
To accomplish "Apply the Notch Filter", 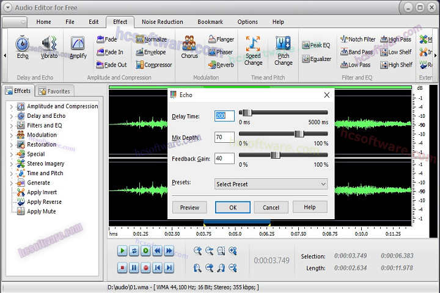I will (358, 39).
